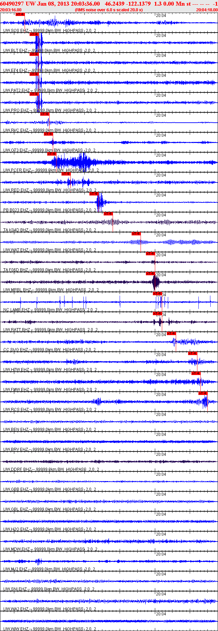Click the UW.BEN EHZ station label
The width and height of the screenshot is (218, 631).
(16, 430)
